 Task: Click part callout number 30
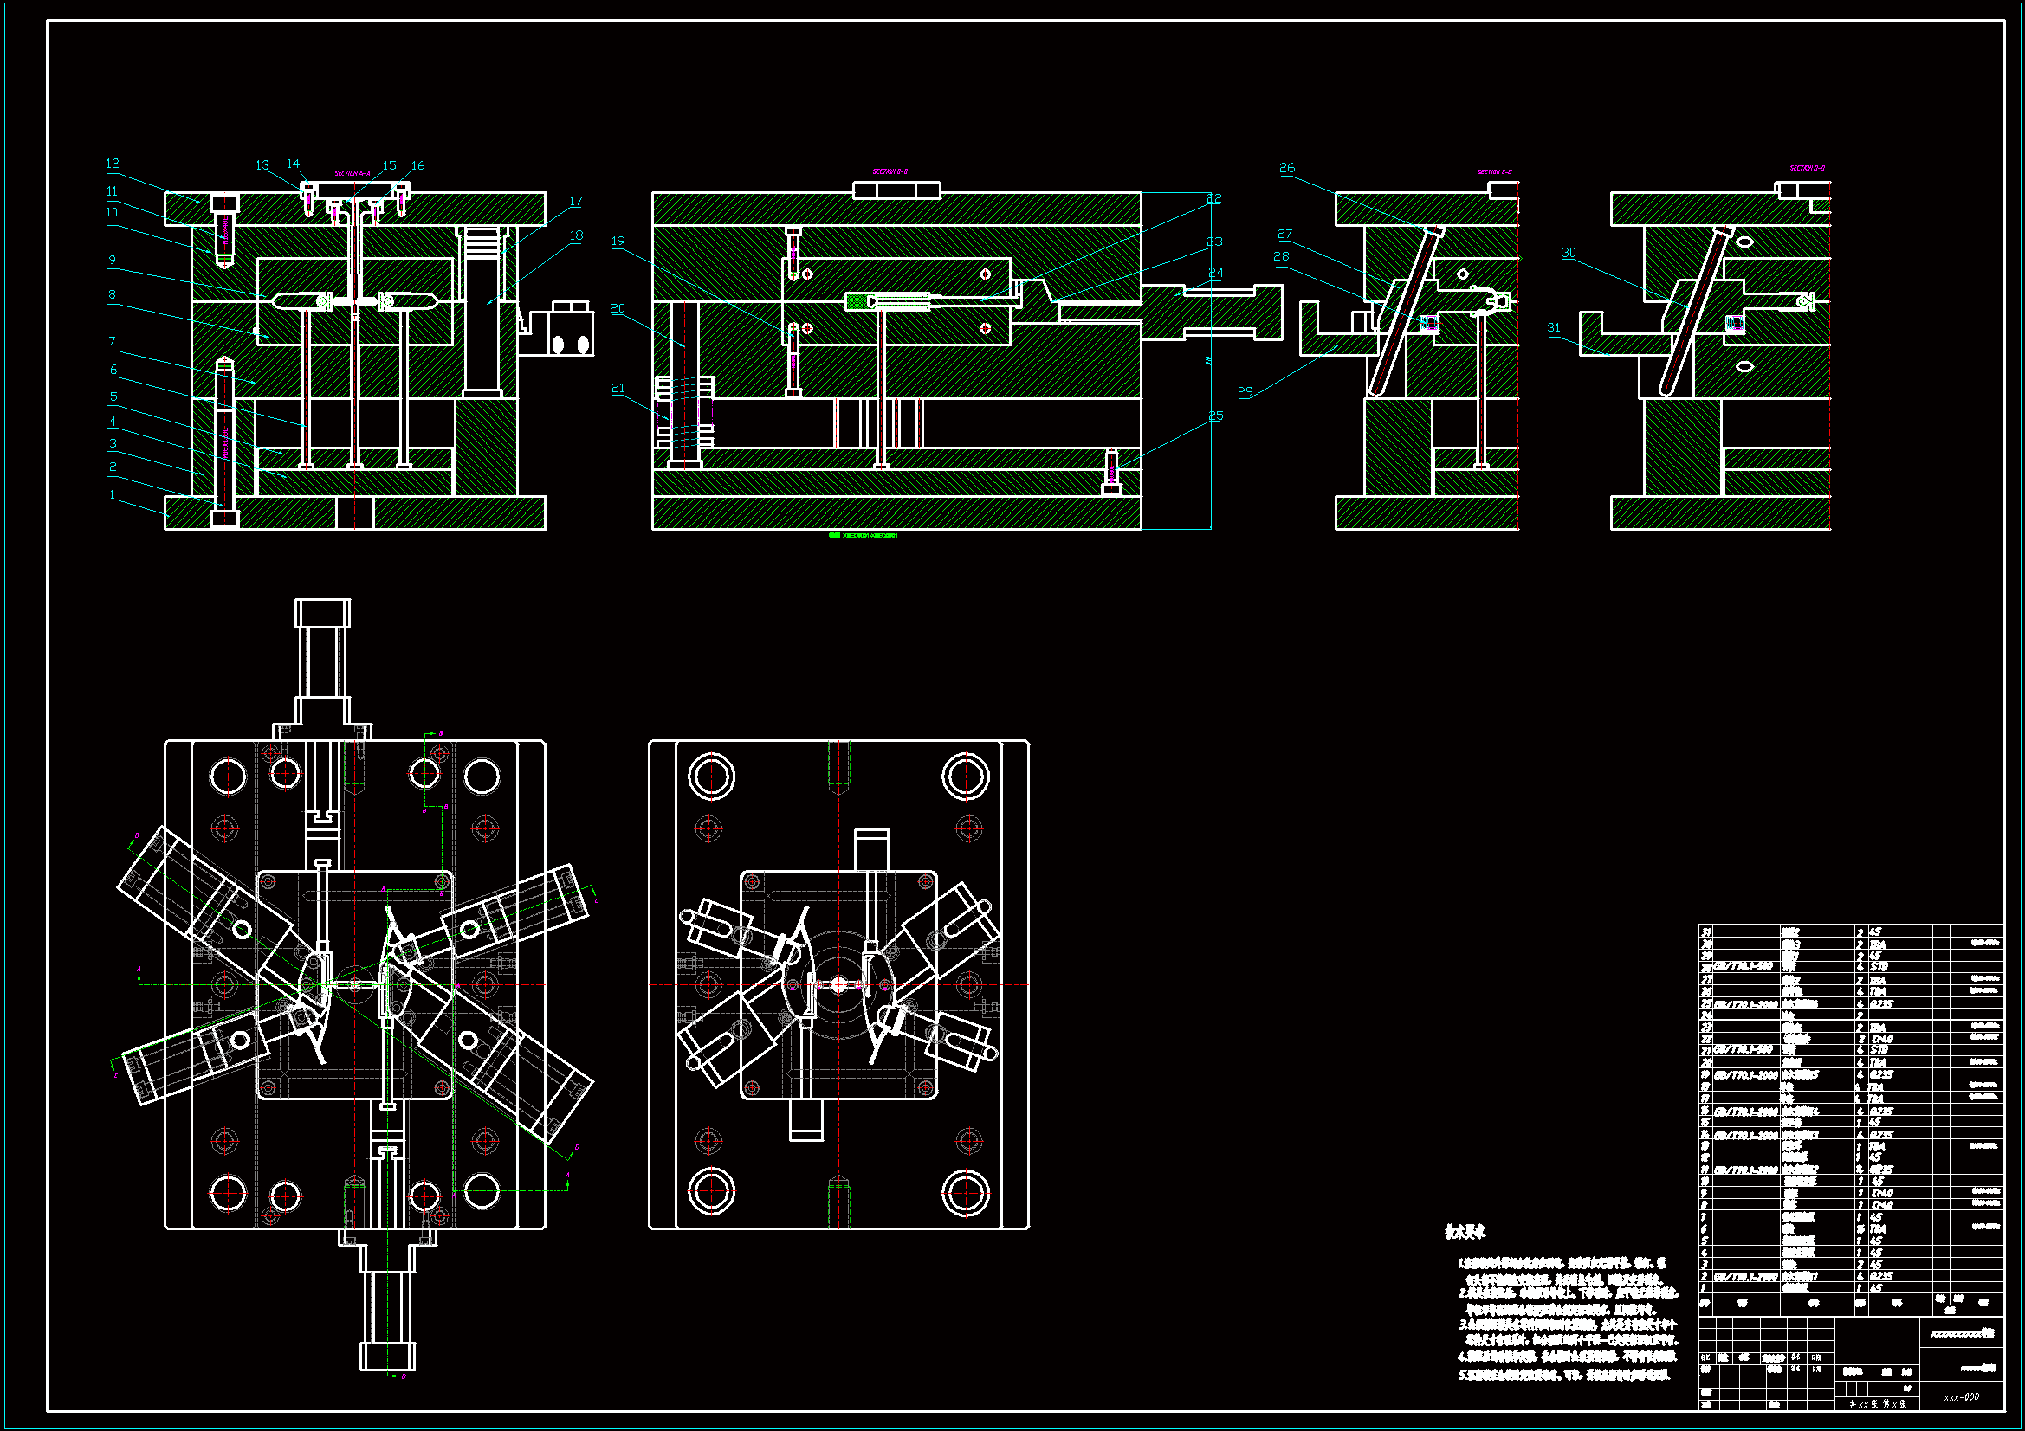click(x=1568, y=253)
